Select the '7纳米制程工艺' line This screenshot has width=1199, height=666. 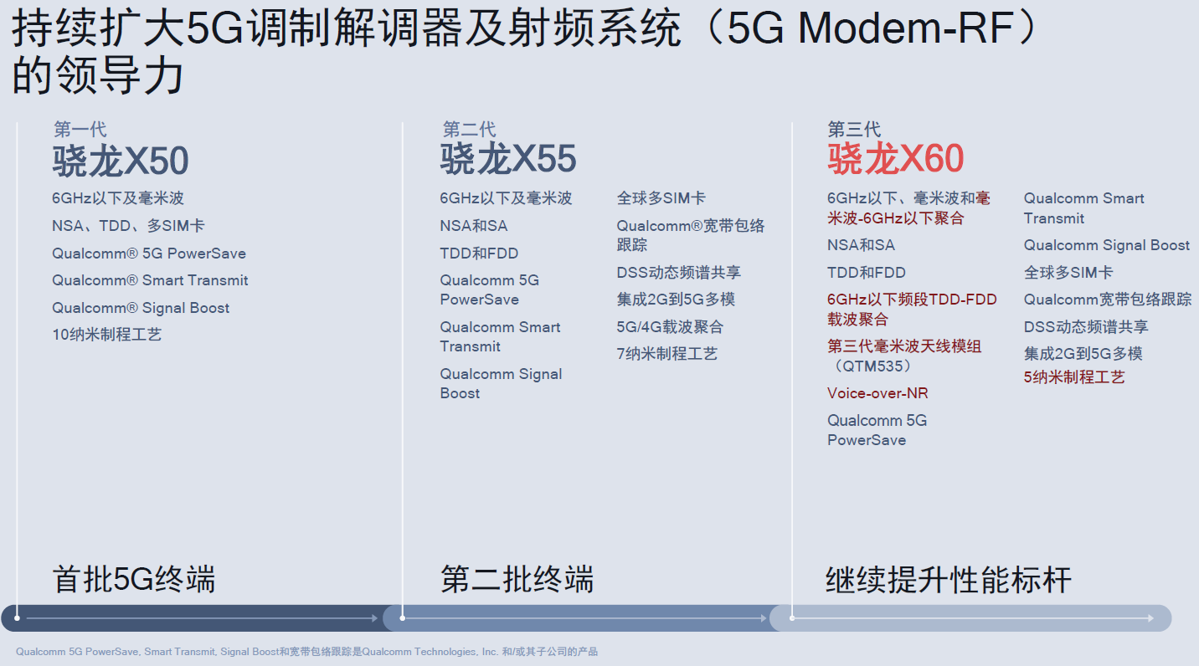coord(667,354)
